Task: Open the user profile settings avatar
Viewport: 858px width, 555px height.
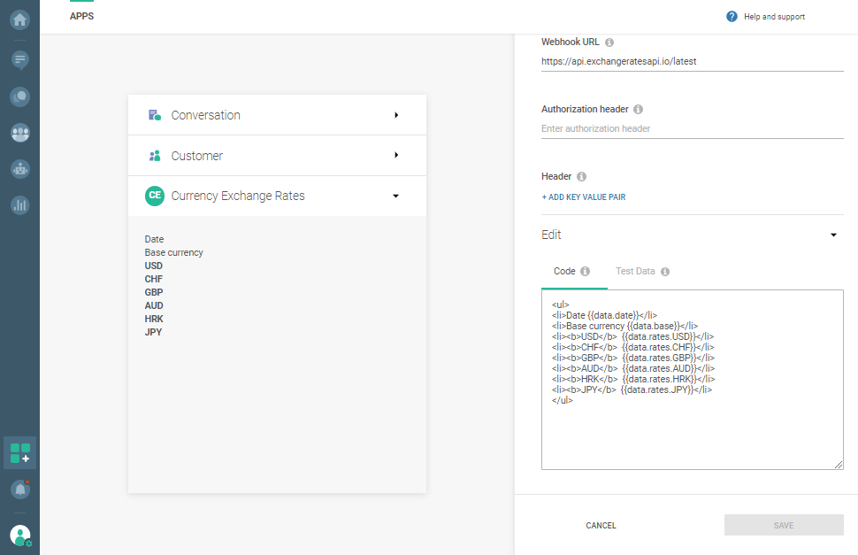Action: [19, 536]
